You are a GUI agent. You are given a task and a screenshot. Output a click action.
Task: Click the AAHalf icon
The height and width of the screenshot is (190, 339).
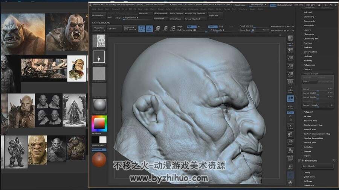tap(290, 74)
